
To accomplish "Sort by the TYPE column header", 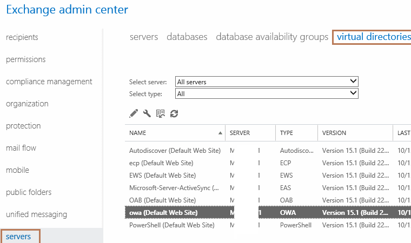I will (x=286, y=133).
